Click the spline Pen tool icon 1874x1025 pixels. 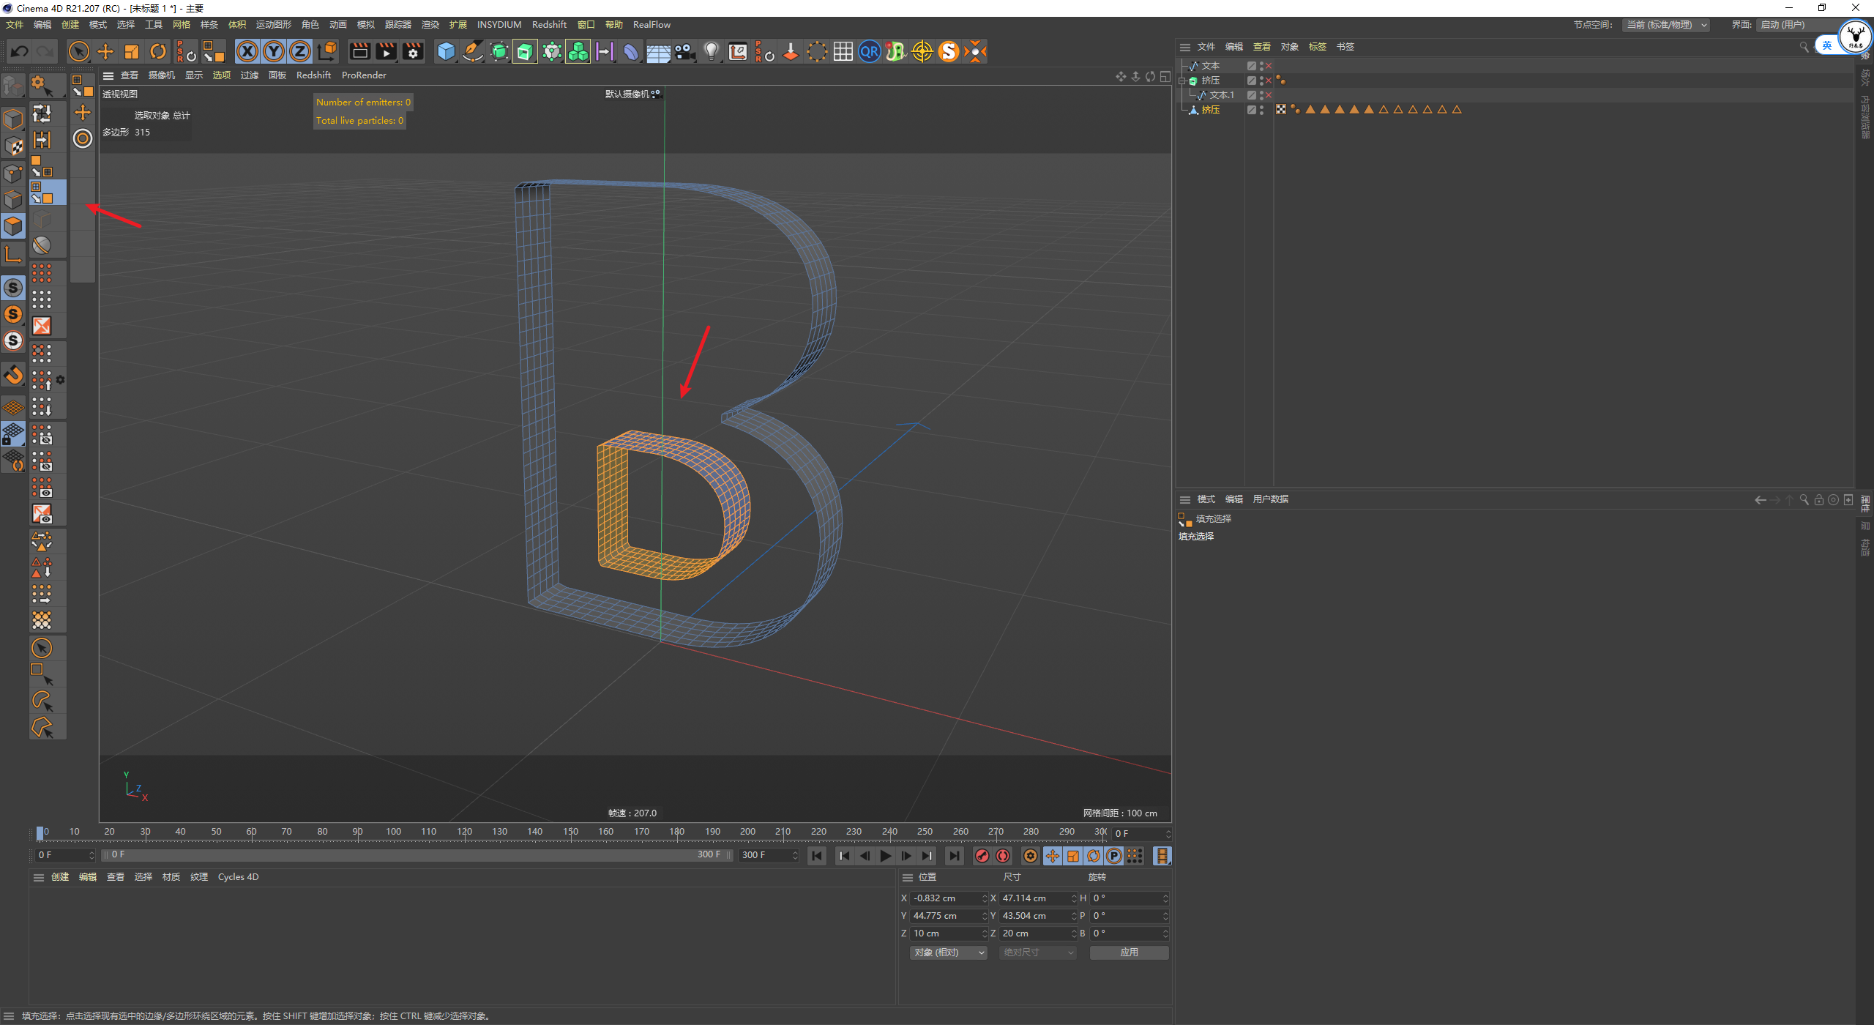(473, 51)
